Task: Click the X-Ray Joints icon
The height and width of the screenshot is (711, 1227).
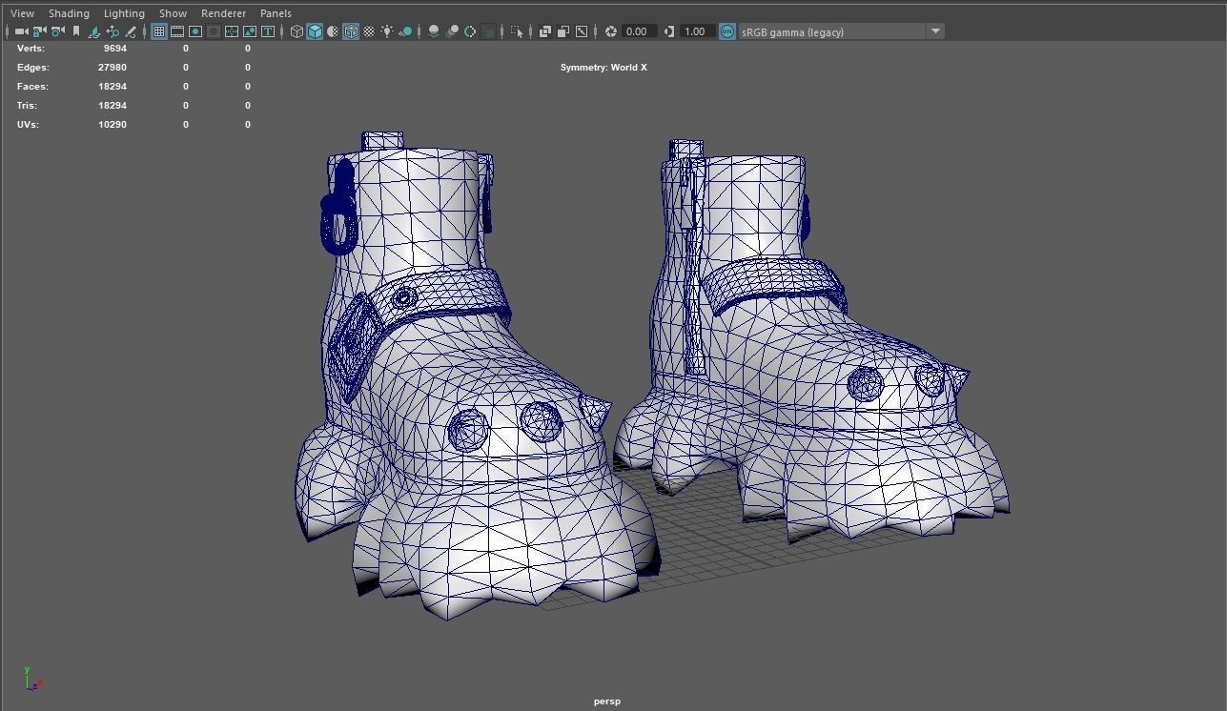Action: [582, 31]
